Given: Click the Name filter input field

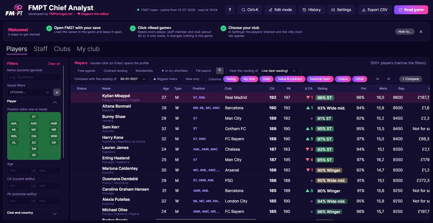Looking at the screenshot, I should point(34,77).
